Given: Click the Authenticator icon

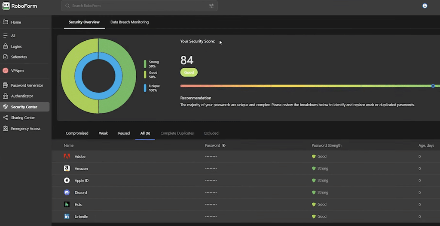Looking at the screenshot, I should (x=5, y=96).
